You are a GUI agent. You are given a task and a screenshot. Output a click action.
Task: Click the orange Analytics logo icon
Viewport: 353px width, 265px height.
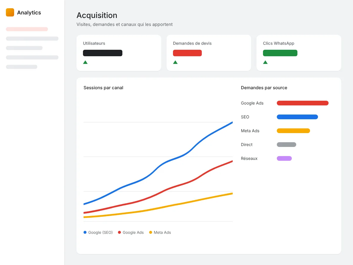(x=10, y=12)
